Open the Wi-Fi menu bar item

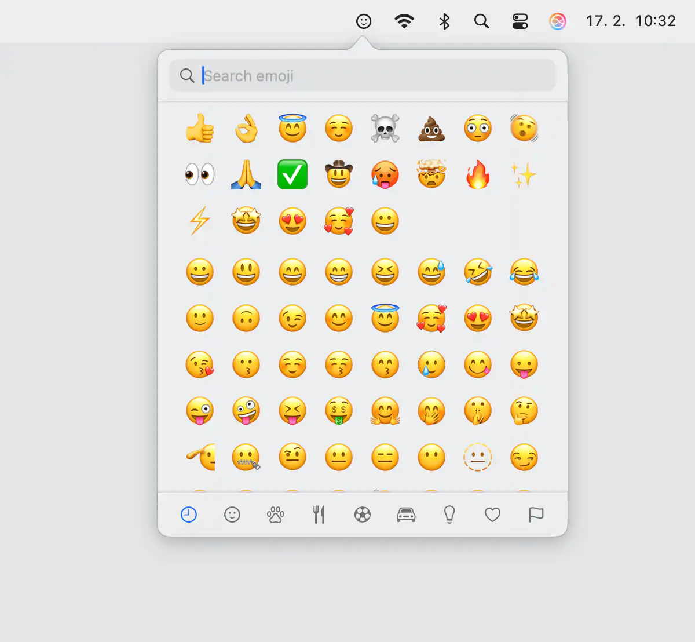coord(404,21)
